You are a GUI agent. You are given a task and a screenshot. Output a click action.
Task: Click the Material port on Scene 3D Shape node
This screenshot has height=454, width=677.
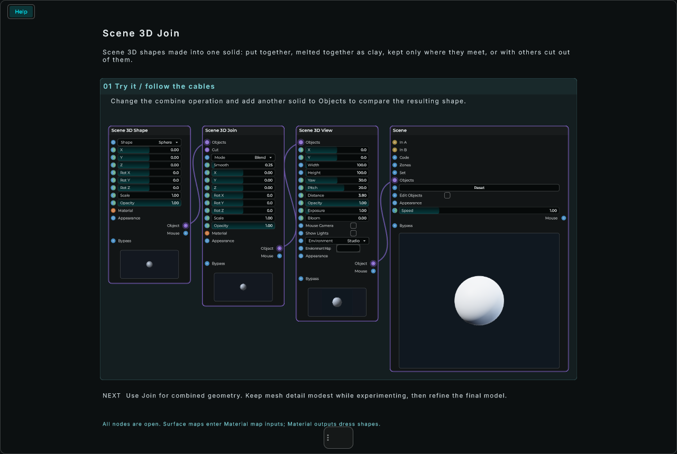(x=113, y=211)
